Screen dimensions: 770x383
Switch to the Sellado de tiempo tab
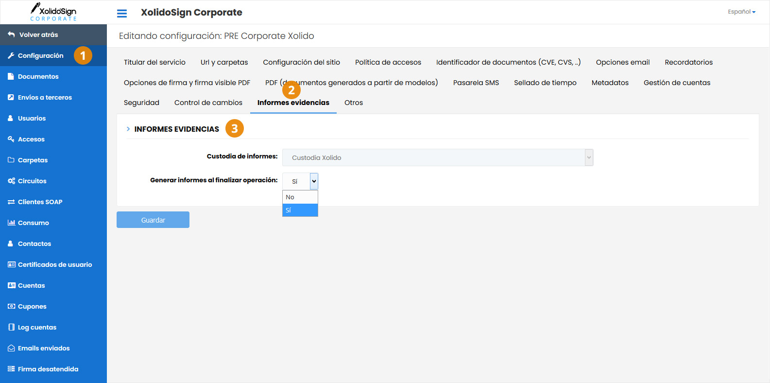click(x=545, y=83)
